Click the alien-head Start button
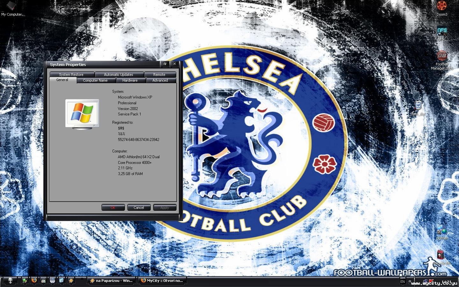 click(x=10, y=281)
